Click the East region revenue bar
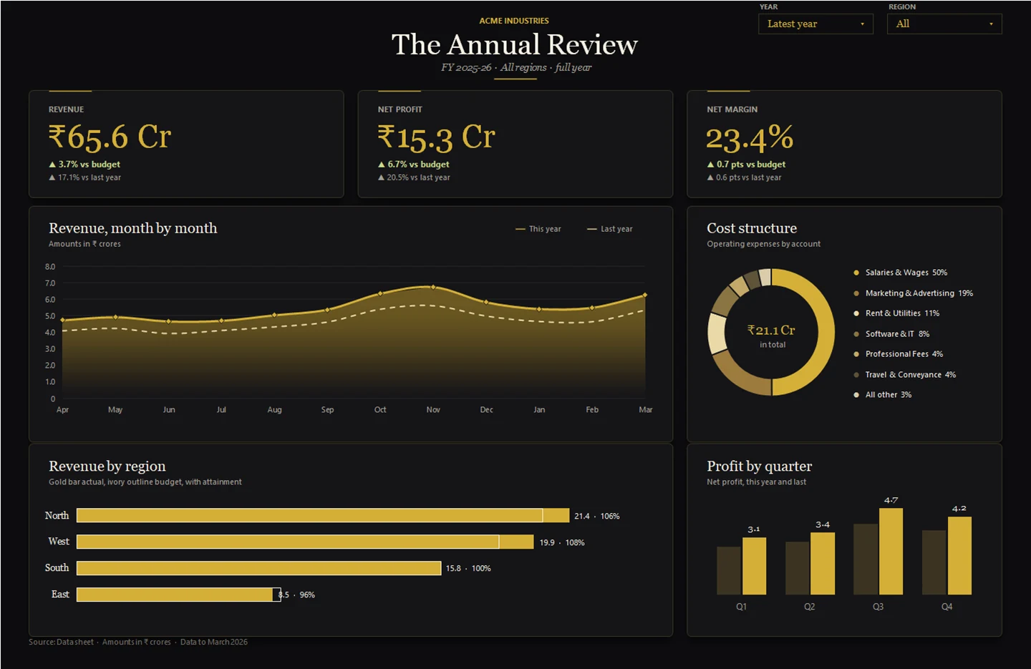The image size is (1031, 669). pos(175,595)
